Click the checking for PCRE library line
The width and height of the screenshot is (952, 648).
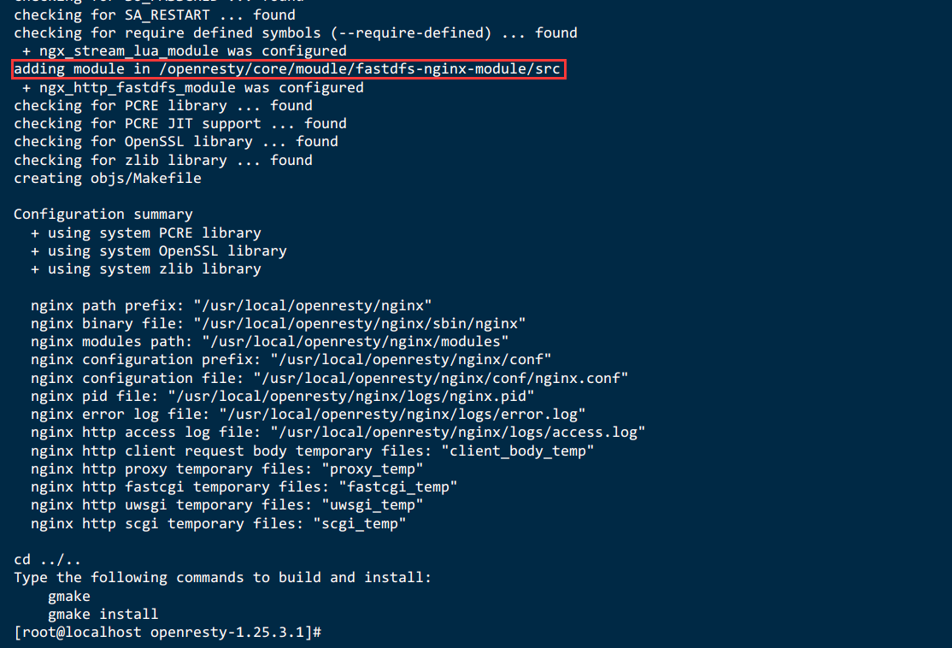[x=162, y=106]
